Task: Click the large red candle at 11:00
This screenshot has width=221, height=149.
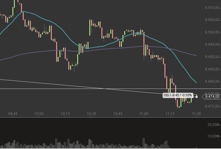Action: pos(144,44)
